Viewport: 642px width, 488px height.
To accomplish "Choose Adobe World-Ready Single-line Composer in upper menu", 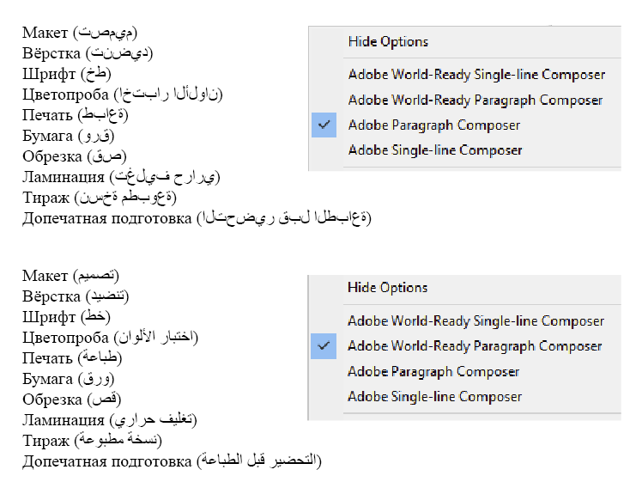I will (x=476, y=75).
